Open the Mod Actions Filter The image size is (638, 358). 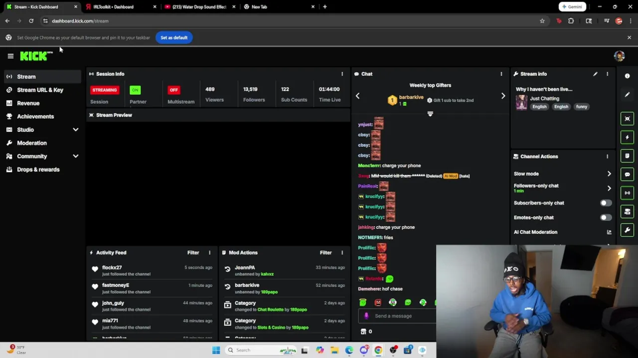(x=325, y=253)
